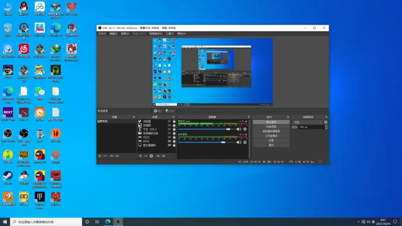The image size is (402, 226).
Task: Pop out the Scenes dock panel
Action: [134, 117]
